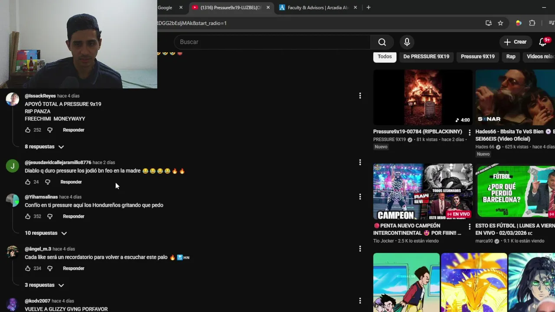Open @Yihamsalinas profile avatar
This screenshot has height=312, width=555.
tap(13, 200)
